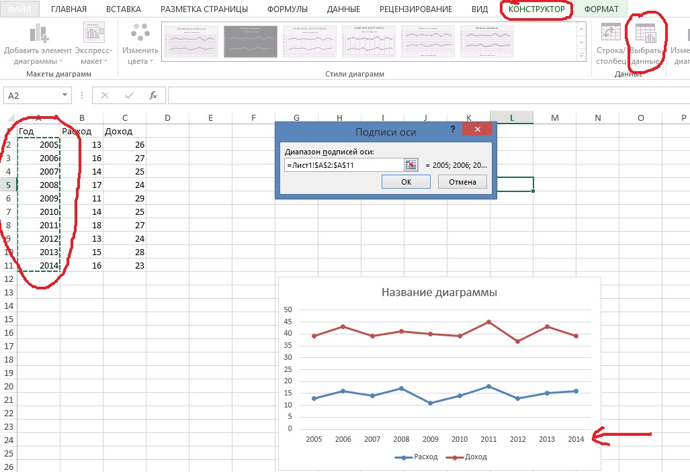This screenshot has height=472, width=690.
Task: Open the Change Colors palette
Action: pyautogui.click(x=140, y=45)
